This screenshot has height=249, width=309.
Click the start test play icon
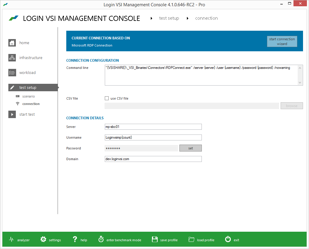click(x=12, y=115)
